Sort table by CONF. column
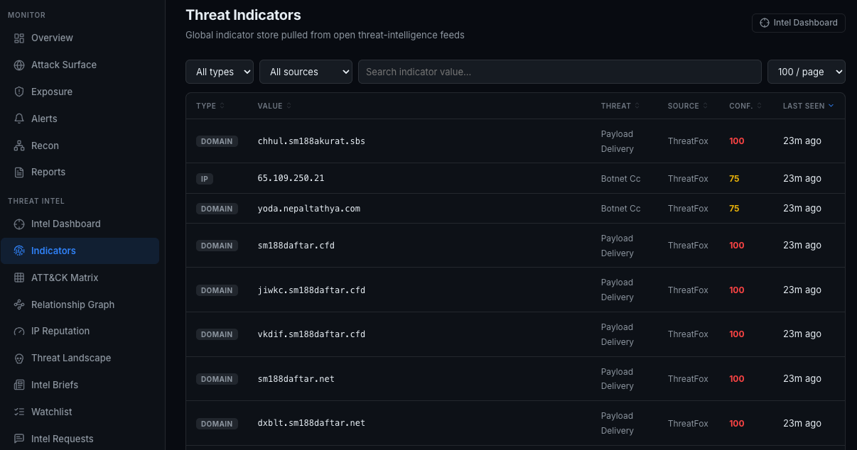 [745, 106]
